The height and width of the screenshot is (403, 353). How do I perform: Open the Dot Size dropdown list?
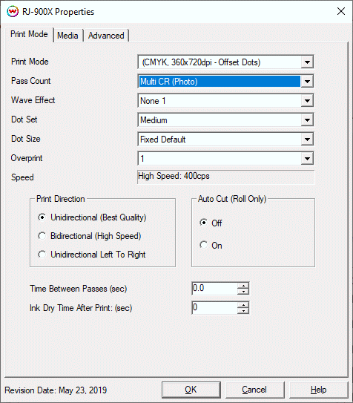[307, 140]
